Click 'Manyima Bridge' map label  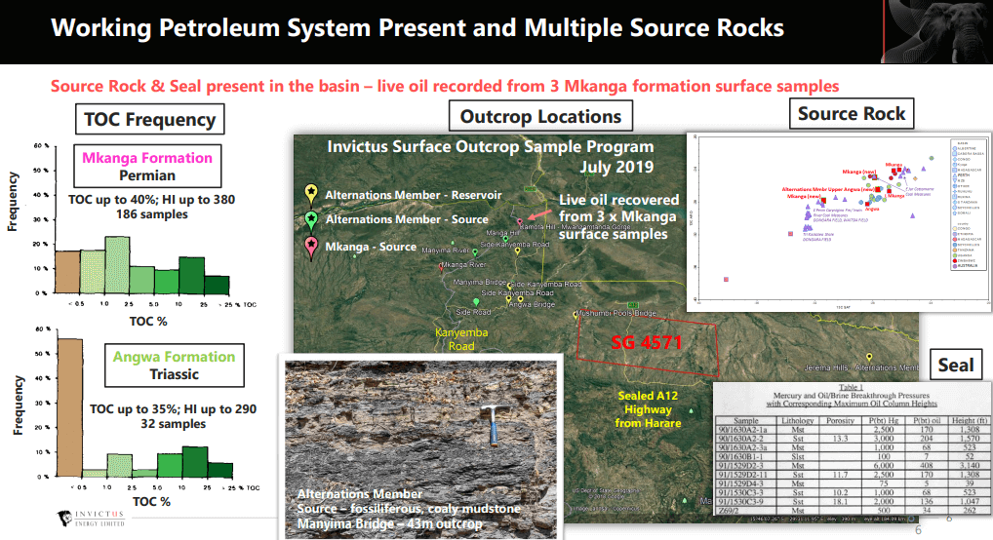pyautogui.click(x=479, y=282)
